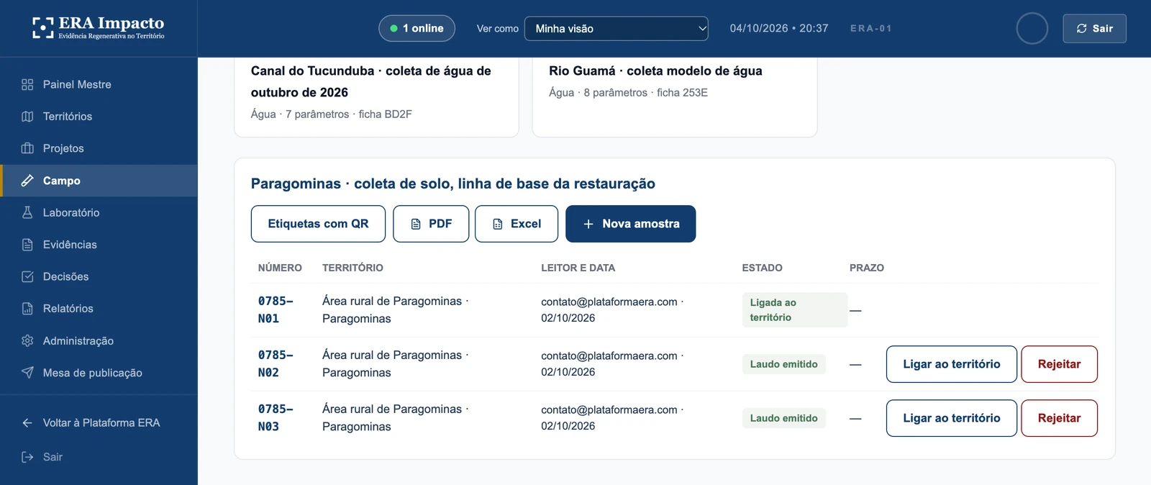Click the 1 online status pill
This screenshot has width=1151, height=485.
click(417, 29)
